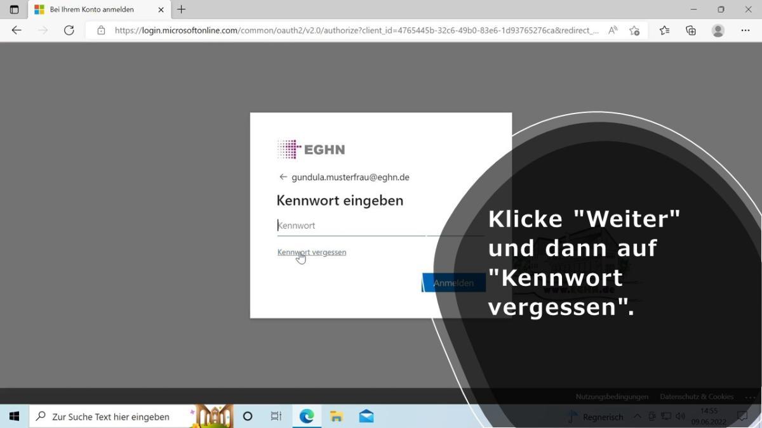762x428 pixels.
Task: Open the Favorites list icon
Action: (x=664, y=30)
